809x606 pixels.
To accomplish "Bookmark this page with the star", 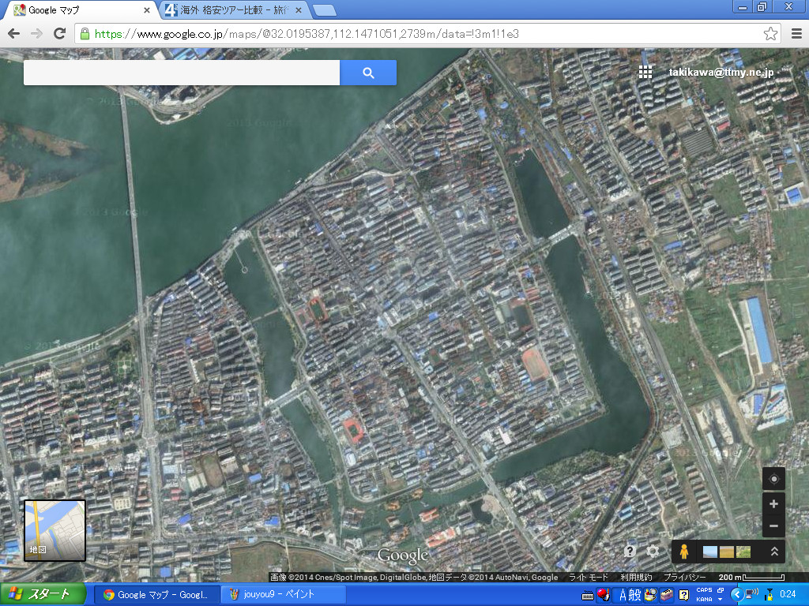I will tap(770, 34).
